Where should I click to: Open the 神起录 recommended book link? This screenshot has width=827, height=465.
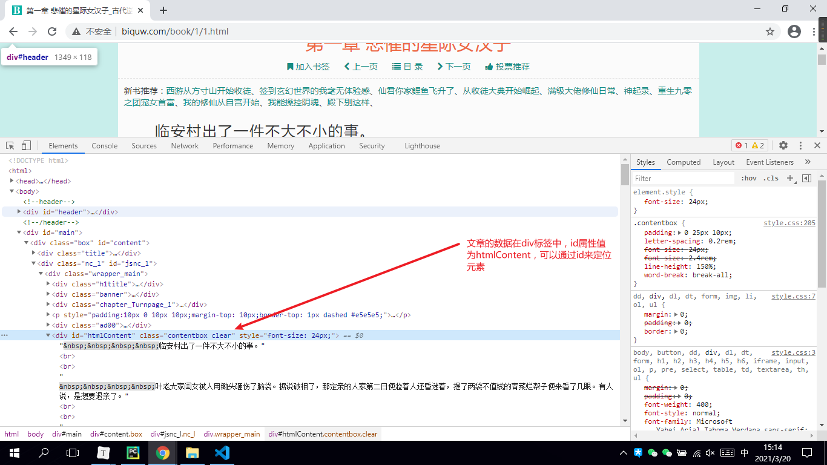click(636, 91)
